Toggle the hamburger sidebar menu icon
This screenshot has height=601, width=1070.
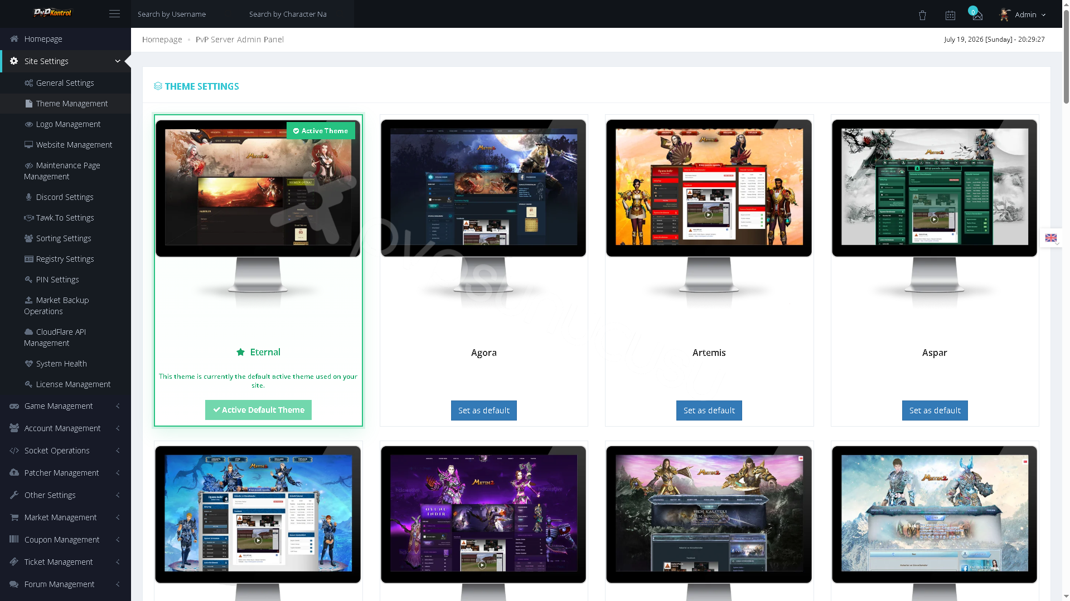coord(114,14)
